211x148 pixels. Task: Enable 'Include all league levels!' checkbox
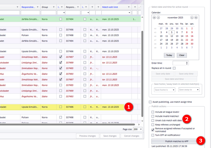coord(153,112)
